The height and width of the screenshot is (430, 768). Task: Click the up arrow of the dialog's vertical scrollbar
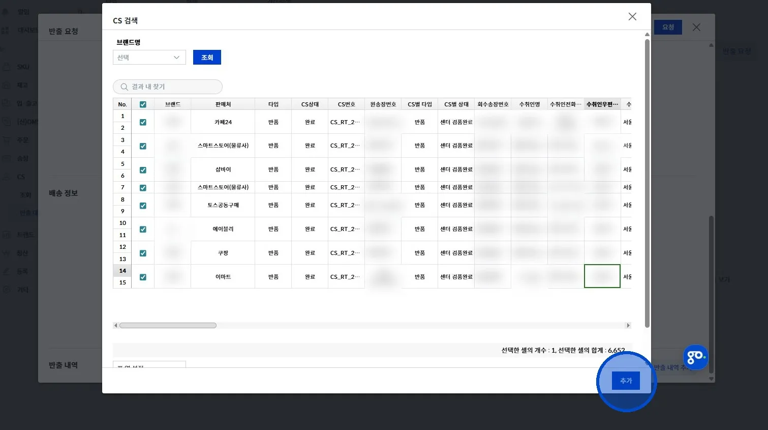pyautogui.click(x=647, y=35)
